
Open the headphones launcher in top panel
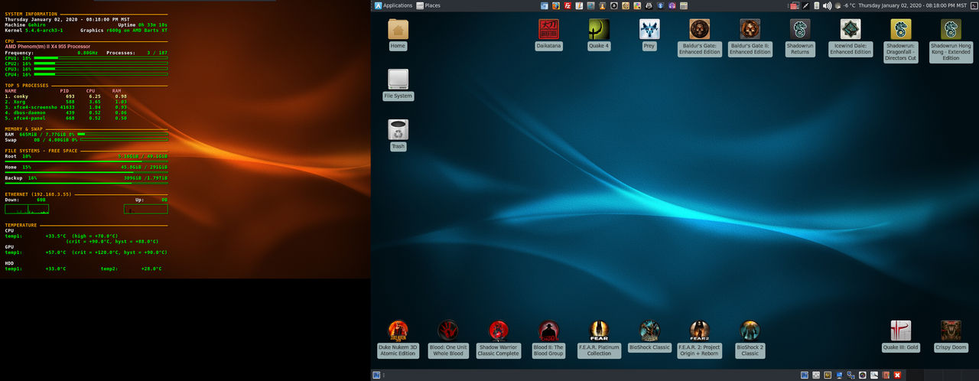click(x=672, y=5)
